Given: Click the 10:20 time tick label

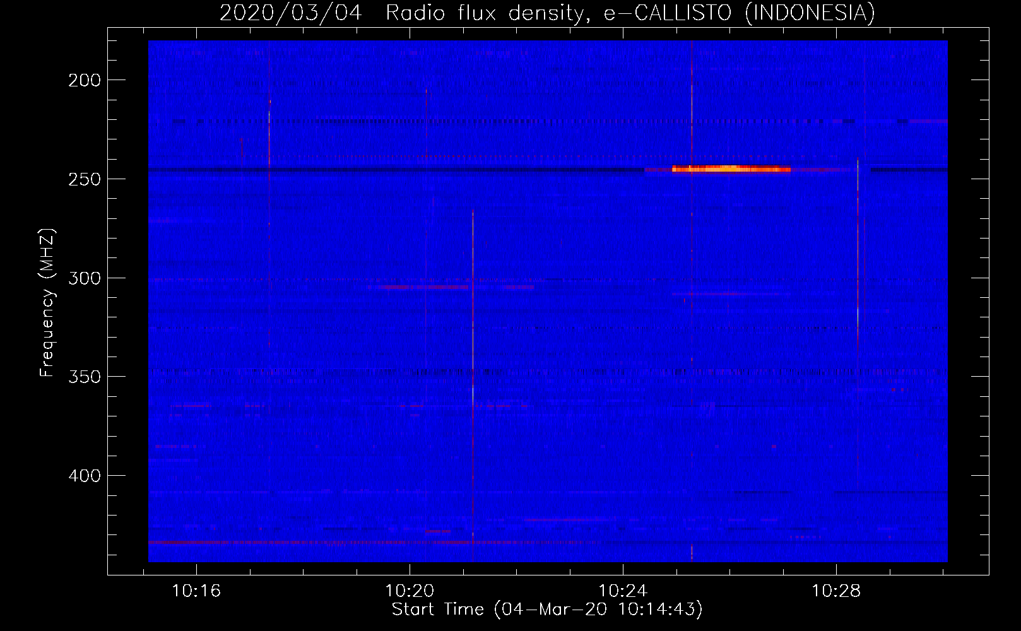Looking at the screenshot, I should pyautogui.click(x=410, y=591).
